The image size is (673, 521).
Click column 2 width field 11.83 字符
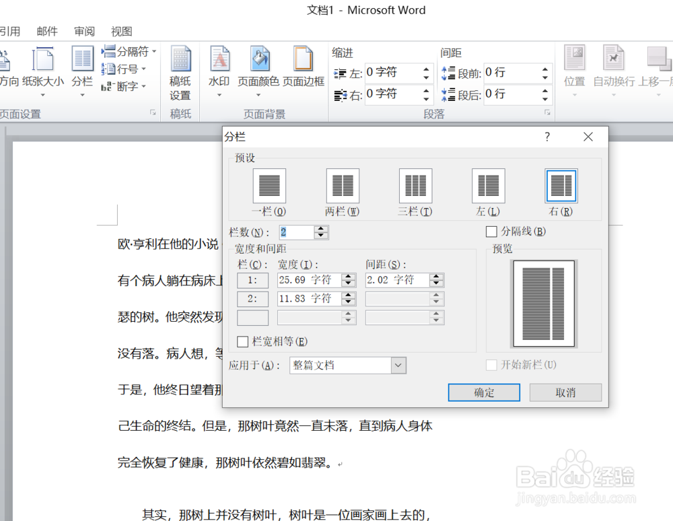[310, 299]
